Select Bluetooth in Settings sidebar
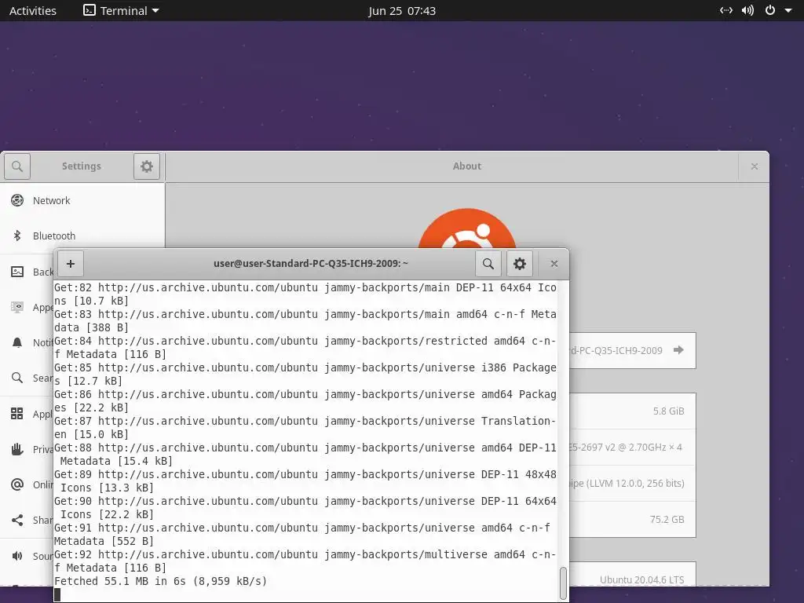This screenshot has width=804, height=603. (82, 236)
